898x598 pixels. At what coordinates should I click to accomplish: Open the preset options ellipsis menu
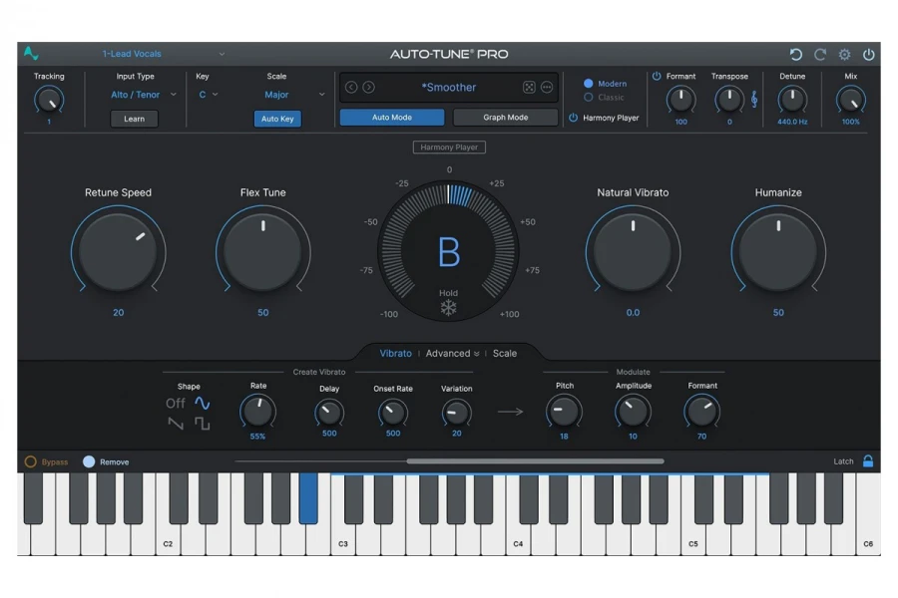coord(547,87)
